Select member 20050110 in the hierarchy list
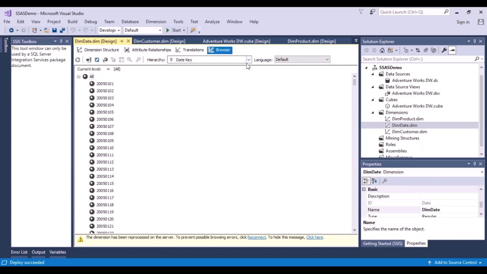The height and width of the screenshot is (274, 487). tap(105, 148)
